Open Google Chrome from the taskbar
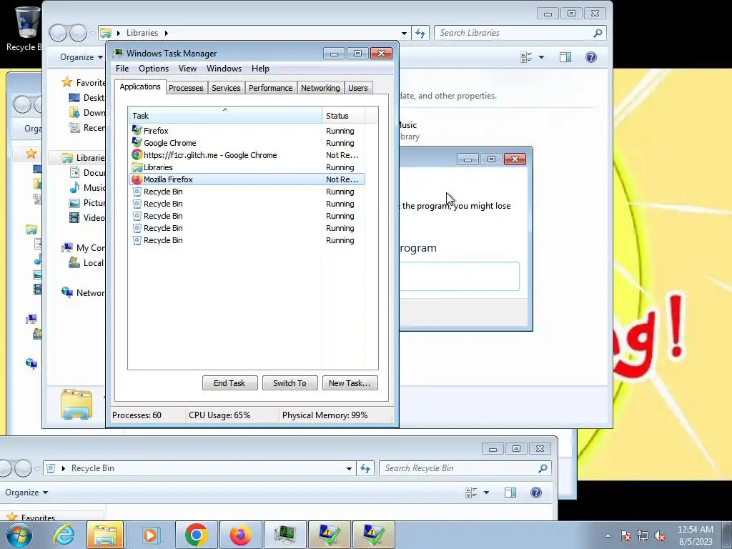732x549 pixels. (196, 535)
